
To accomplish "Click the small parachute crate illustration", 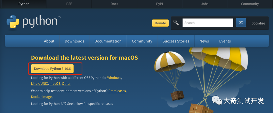I will (x=177, y=96).
